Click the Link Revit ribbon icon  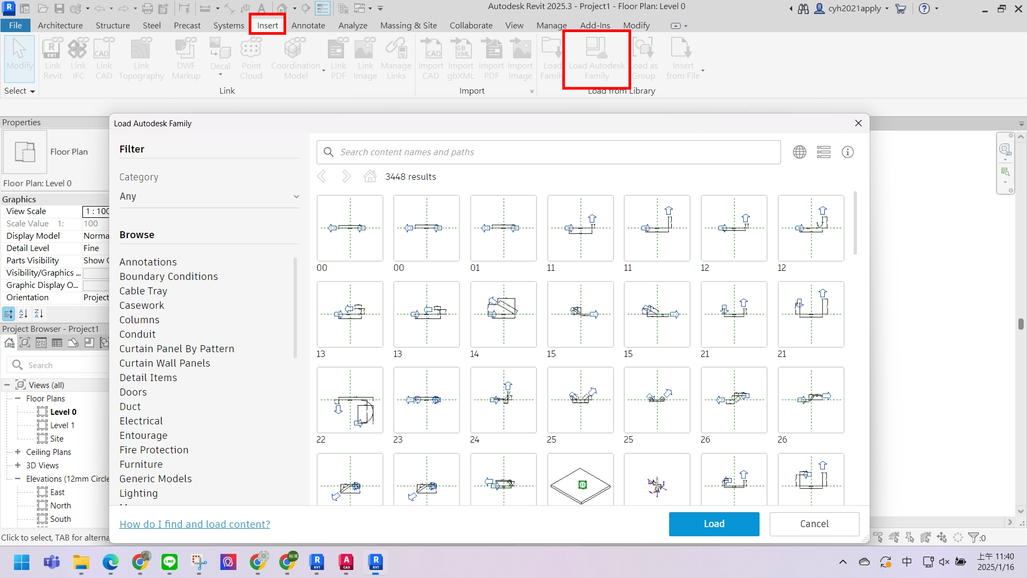point(52,59)
